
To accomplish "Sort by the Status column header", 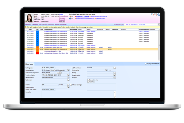I will (89, 30).
